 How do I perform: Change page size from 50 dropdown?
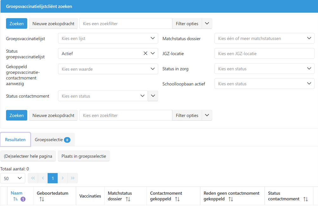[13, 178]
